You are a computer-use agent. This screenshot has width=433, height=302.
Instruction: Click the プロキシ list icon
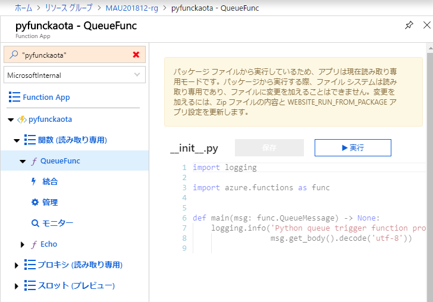pos(30,265)
